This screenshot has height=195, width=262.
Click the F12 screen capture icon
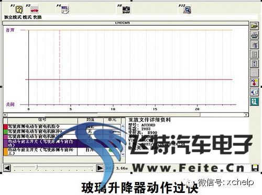(x=187, y=9)
